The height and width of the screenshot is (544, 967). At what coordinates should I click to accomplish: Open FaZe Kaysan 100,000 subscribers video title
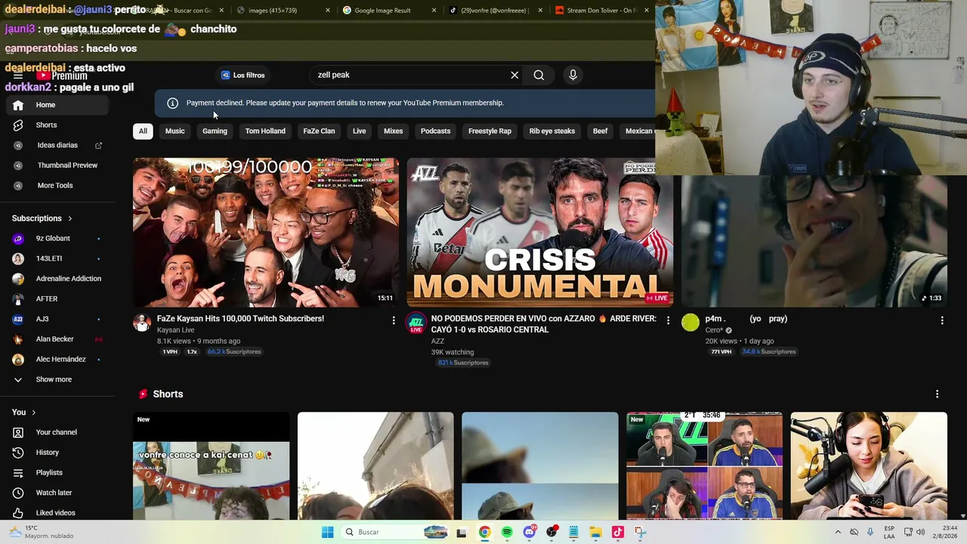coord(240,319)
